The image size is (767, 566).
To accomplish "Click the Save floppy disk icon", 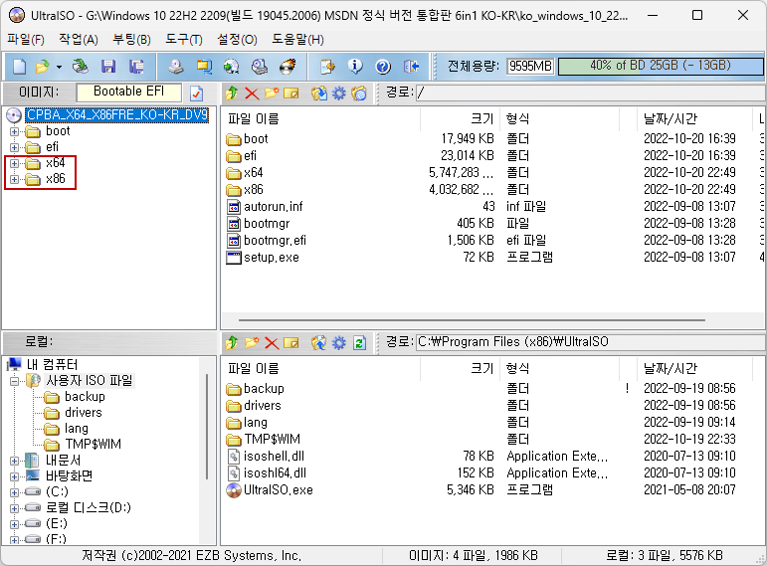I will coord(108,67).
